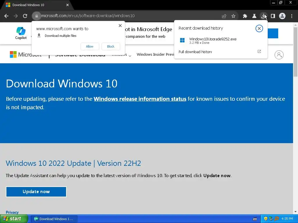Screen dimensions: 298x223
Task: Close the Download Windows 10 tab
Action: pyautogui.click(x=68, y=5)
